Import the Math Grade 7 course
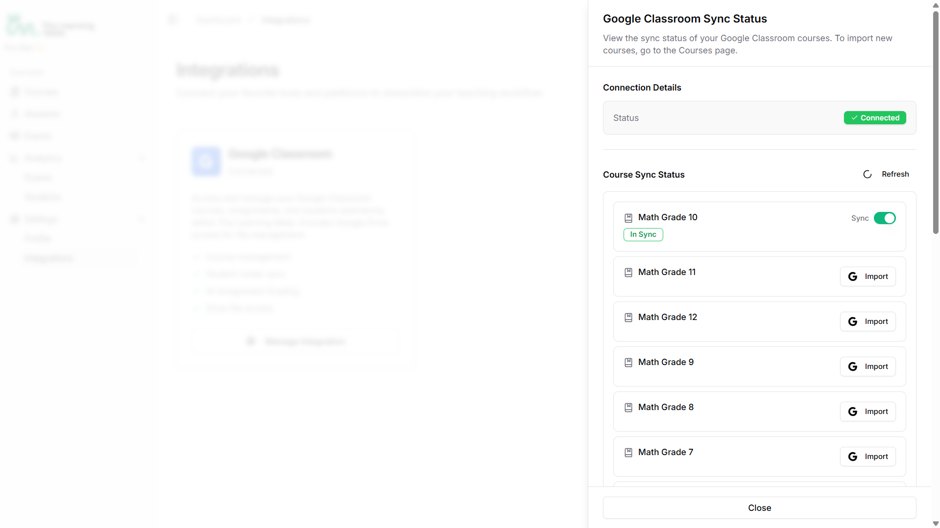Viewport: 940px width, 528px height. click(x=868, y=457)
